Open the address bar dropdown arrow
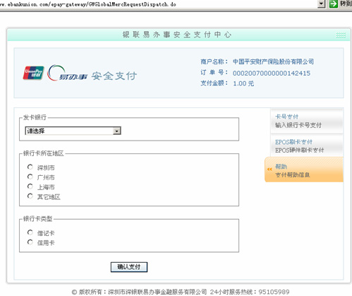352x296 pixels. (x=322, y=4)
